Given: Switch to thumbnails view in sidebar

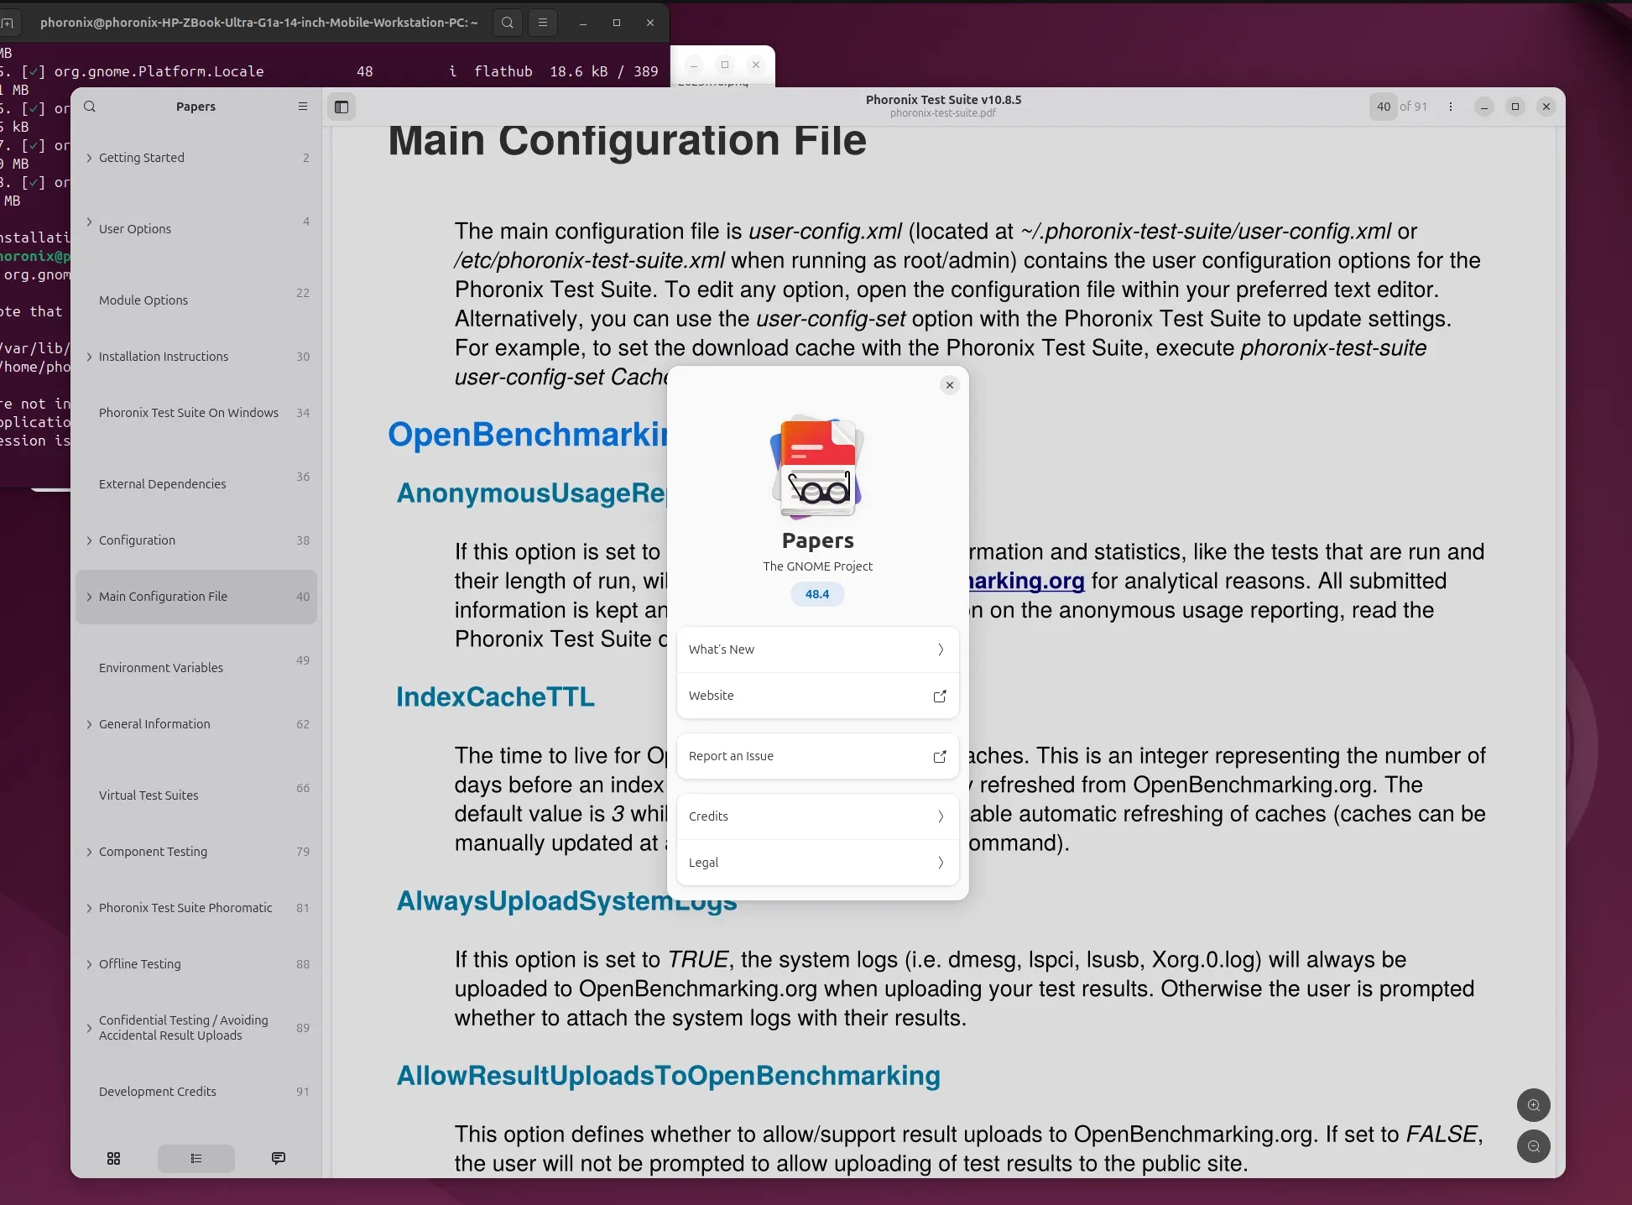Looking at the screenshot, I should pyautogui.click(x=114, y=1158).
